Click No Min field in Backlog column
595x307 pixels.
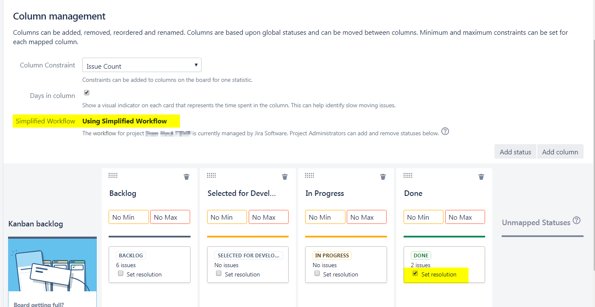point(129,217)
